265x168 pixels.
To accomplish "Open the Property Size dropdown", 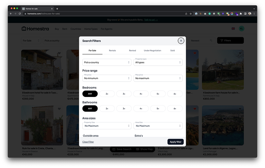I will coord(107,126).
